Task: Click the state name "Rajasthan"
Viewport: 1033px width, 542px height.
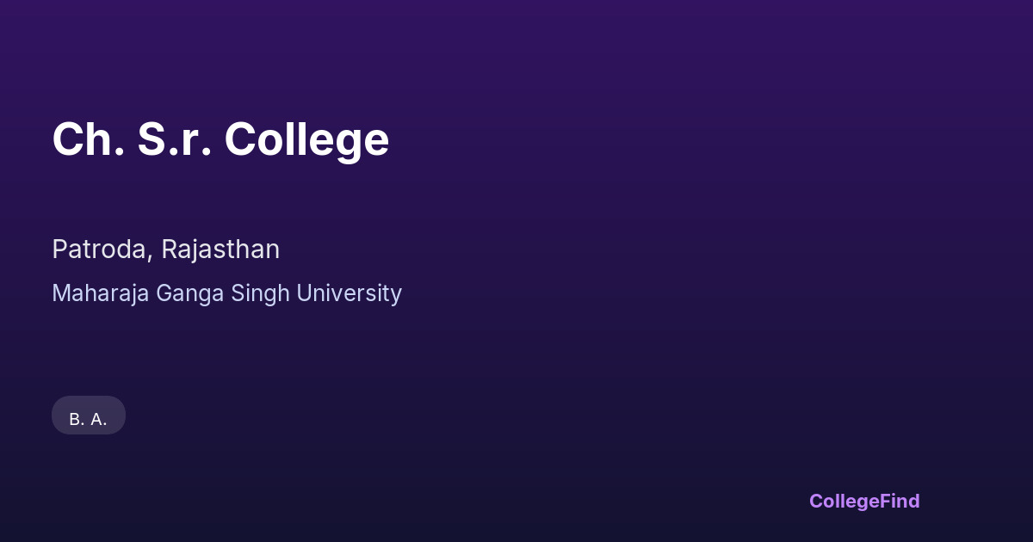Action: coord(220,249)
